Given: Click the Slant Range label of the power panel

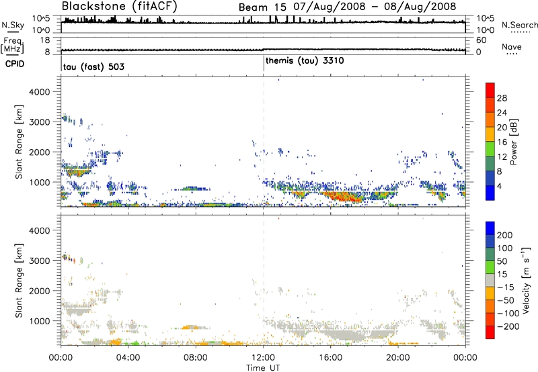Looking at the screenshot, I should pos(19,142).
